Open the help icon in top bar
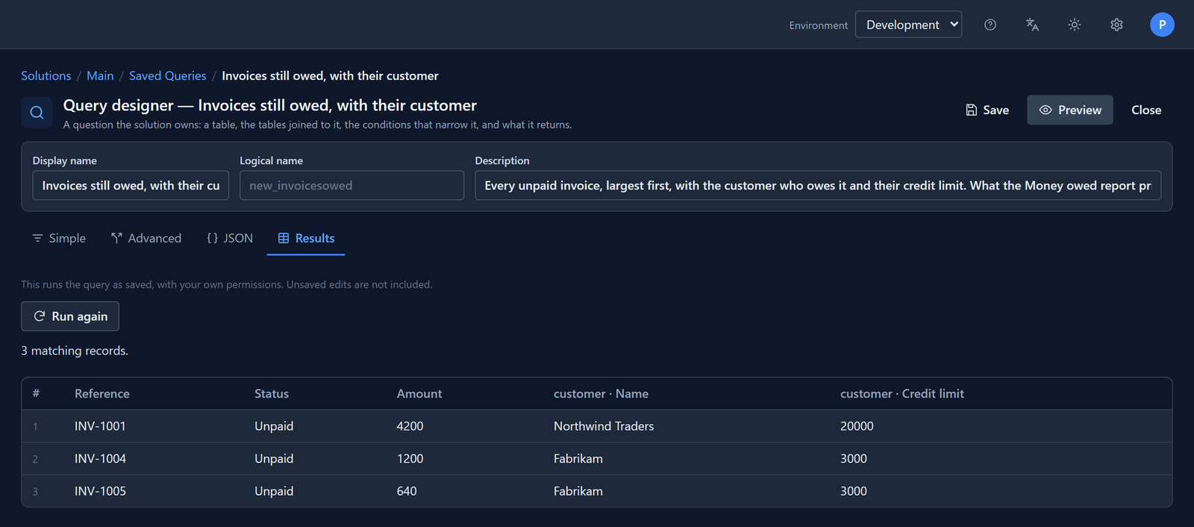 click(990, 25)
